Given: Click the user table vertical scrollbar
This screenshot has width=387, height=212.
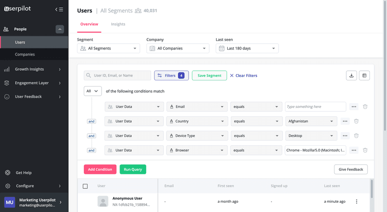Looking at the screenshot, I should pyautogui.click(x=372, y=189).
